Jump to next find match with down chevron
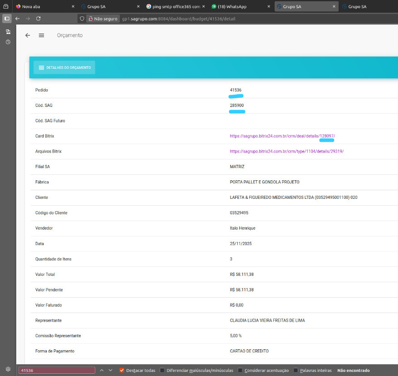Screen dimensions: 398x376 pos(110,370)
